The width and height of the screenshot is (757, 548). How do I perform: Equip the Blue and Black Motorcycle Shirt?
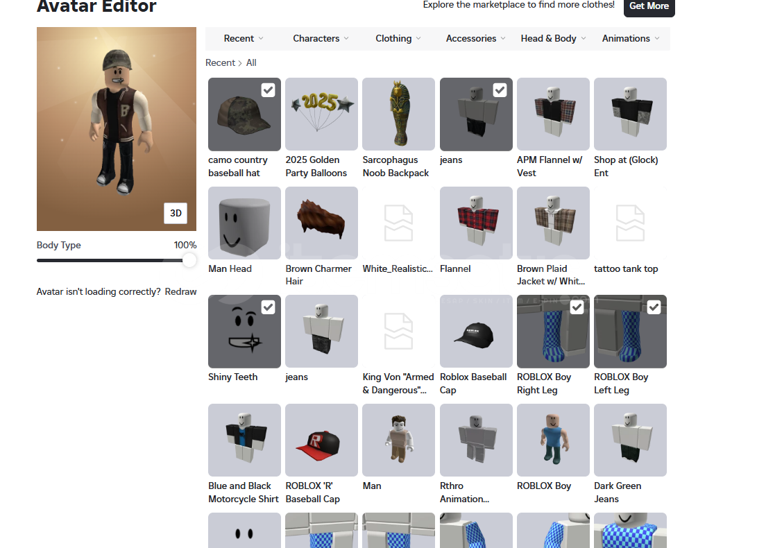[244, 440]
